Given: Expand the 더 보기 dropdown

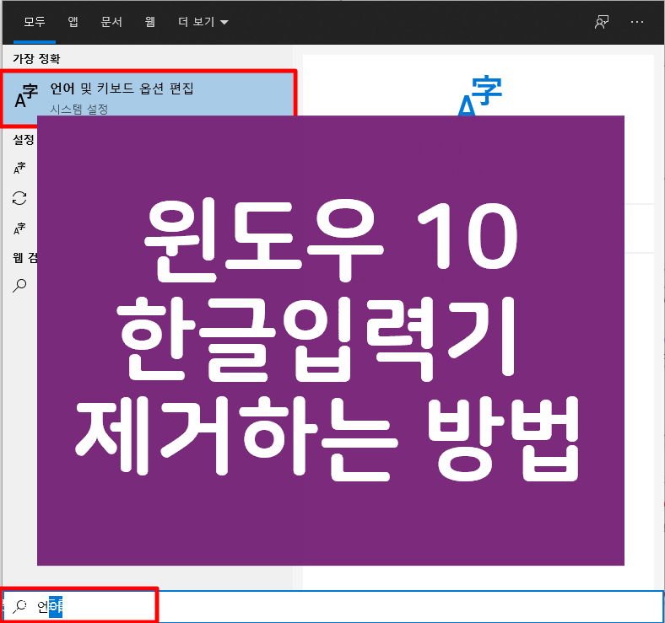Looking at the screenshot, I should coord(203,22).
